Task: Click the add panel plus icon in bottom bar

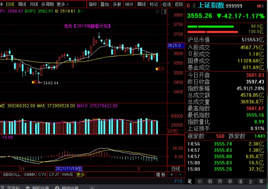Action: pyautogui.click(x=92, y=187)
